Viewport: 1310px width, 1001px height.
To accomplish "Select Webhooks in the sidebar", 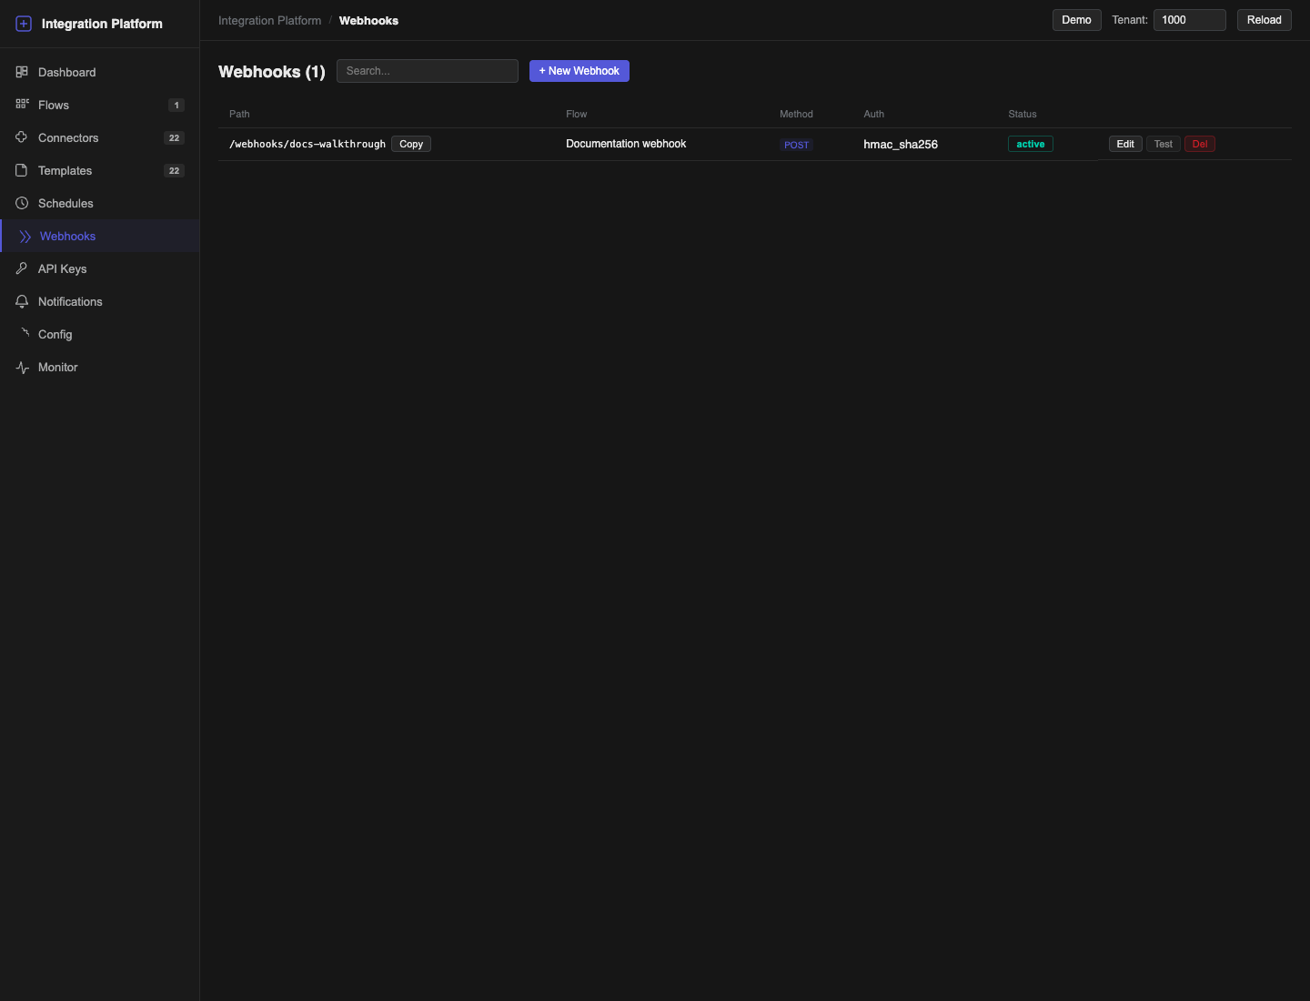I will coord(100,236).
